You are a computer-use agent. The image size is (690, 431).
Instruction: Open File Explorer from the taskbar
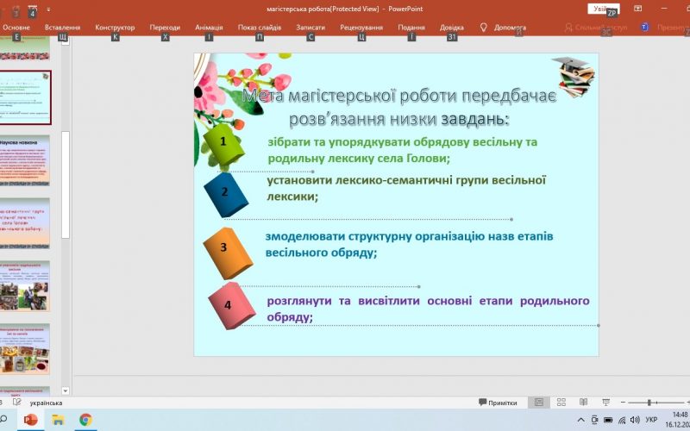click(58, 420)
